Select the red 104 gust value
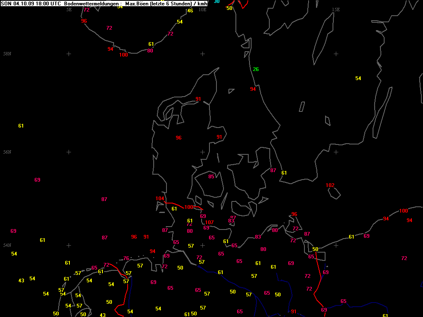 click(x=160, y=199)
